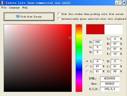Select the H (hue) radio button
This screenshot has width=127, height=96.
[x=87, y=61]
